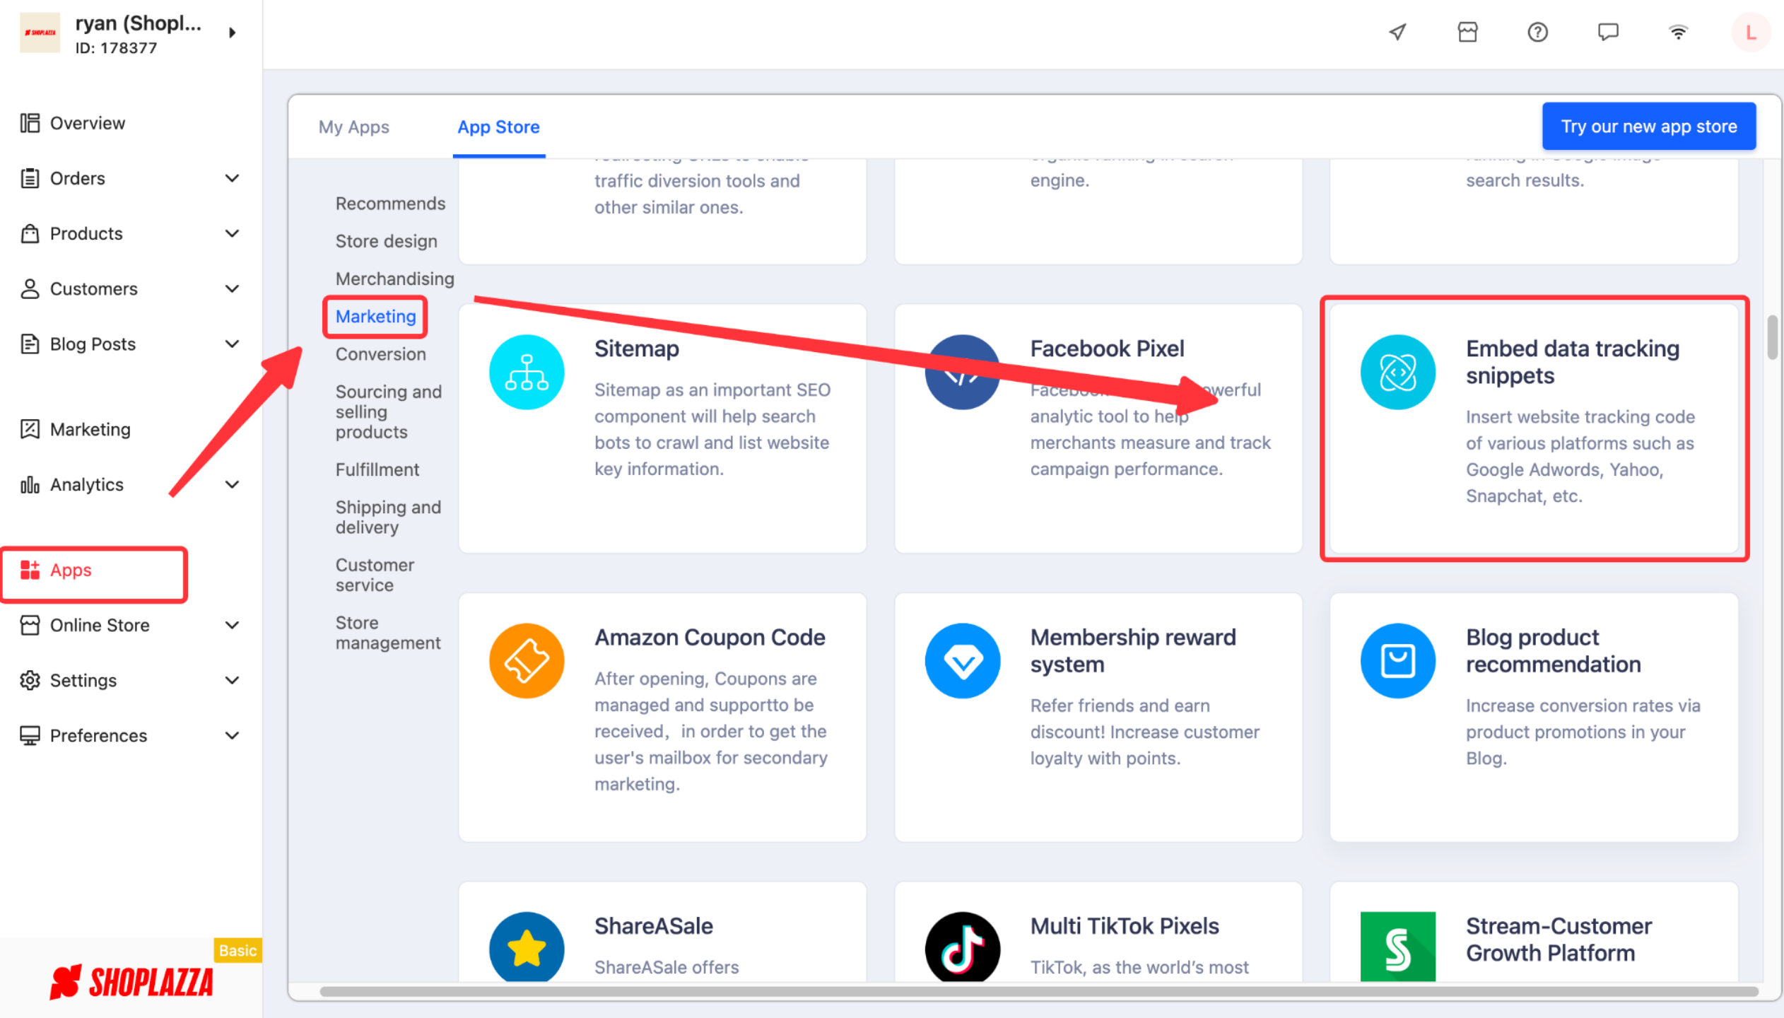
Task: Click the Amazon Coupon Code icon
Action: 527,660
